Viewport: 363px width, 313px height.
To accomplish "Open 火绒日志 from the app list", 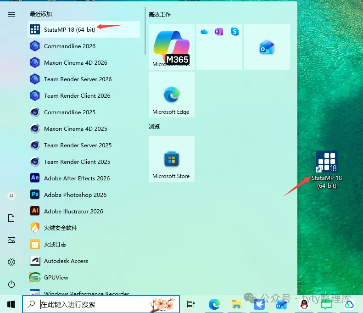I will [84, 244].
